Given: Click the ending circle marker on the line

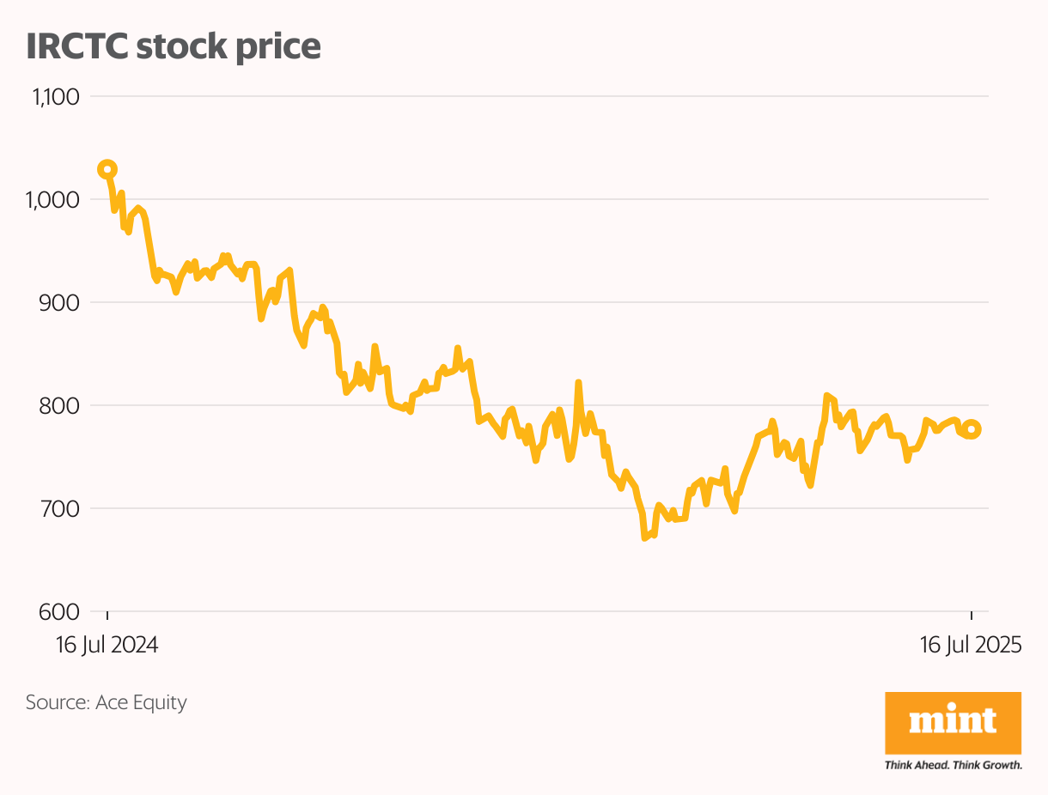Looking at the screenshot, I should point(972,428).
